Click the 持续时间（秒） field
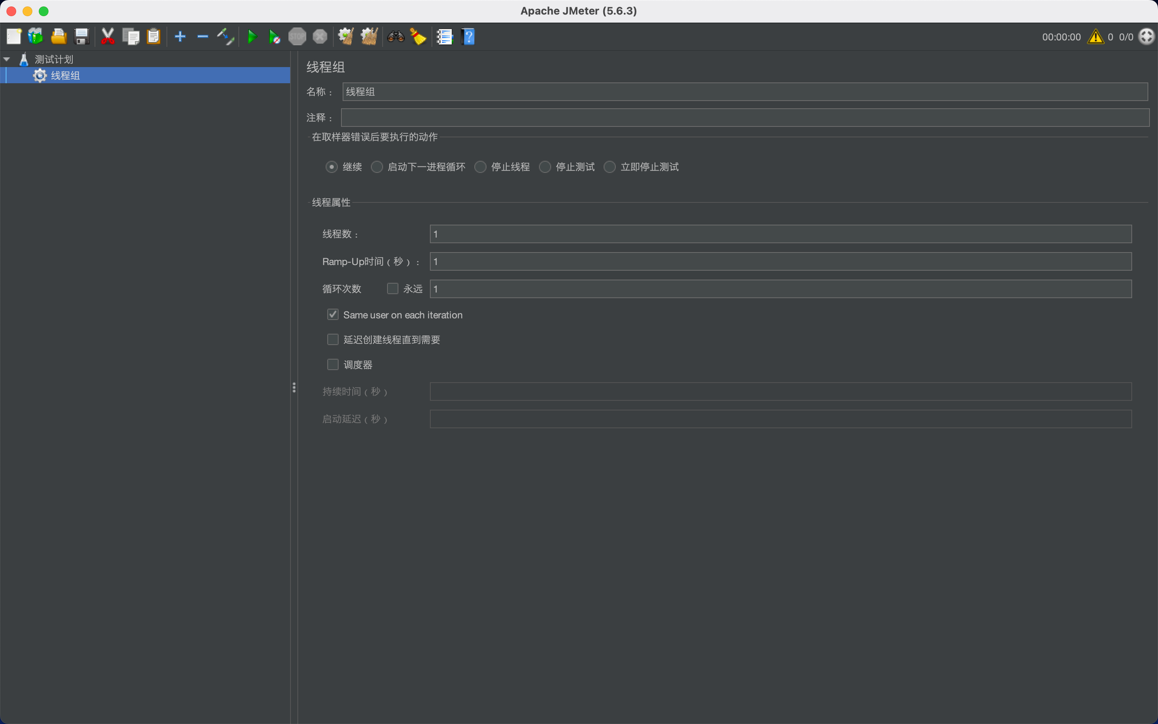 pos(781,391)
